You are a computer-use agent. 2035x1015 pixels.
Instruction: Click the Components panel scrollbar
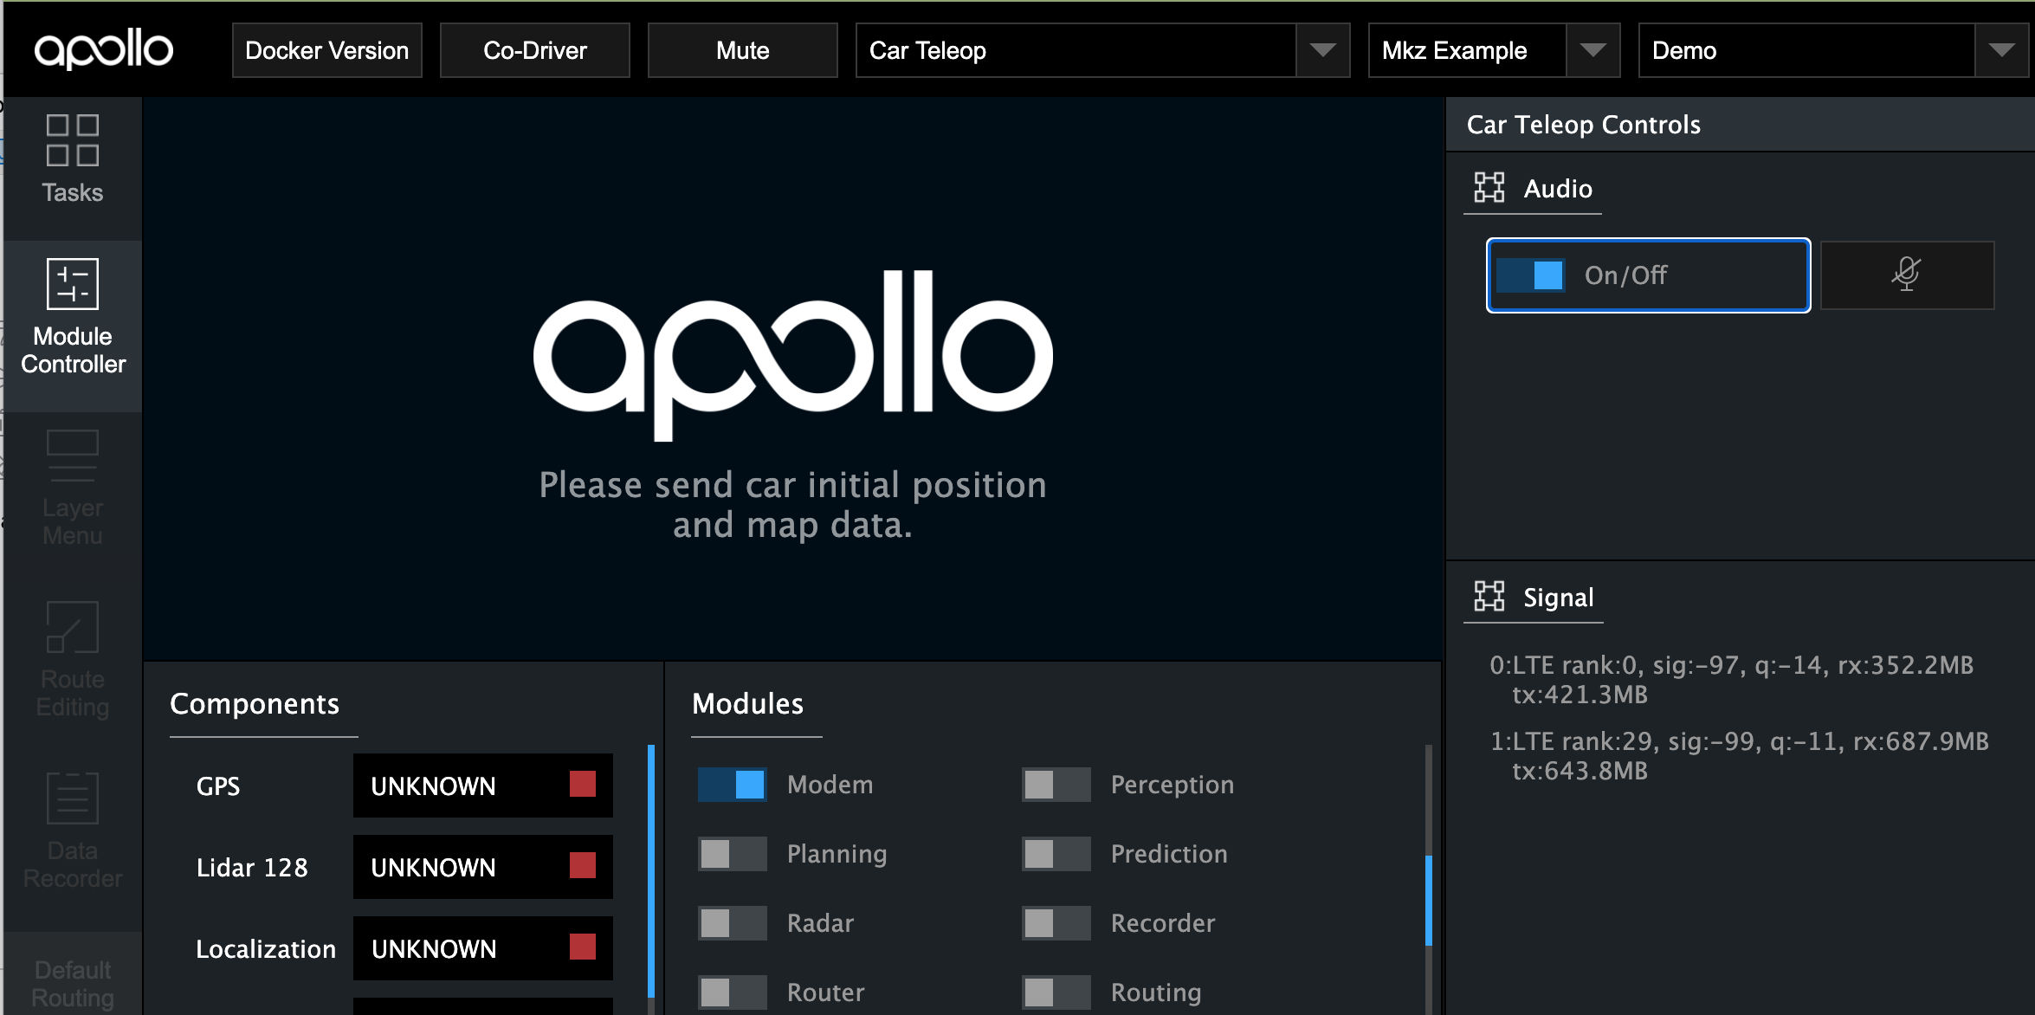[x=651, y=870]
